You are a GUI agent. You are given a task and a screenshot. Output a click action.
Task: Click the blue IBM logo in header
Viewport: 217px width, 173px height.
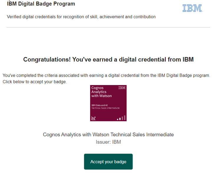pyautogui.click(x=193, y=8)
